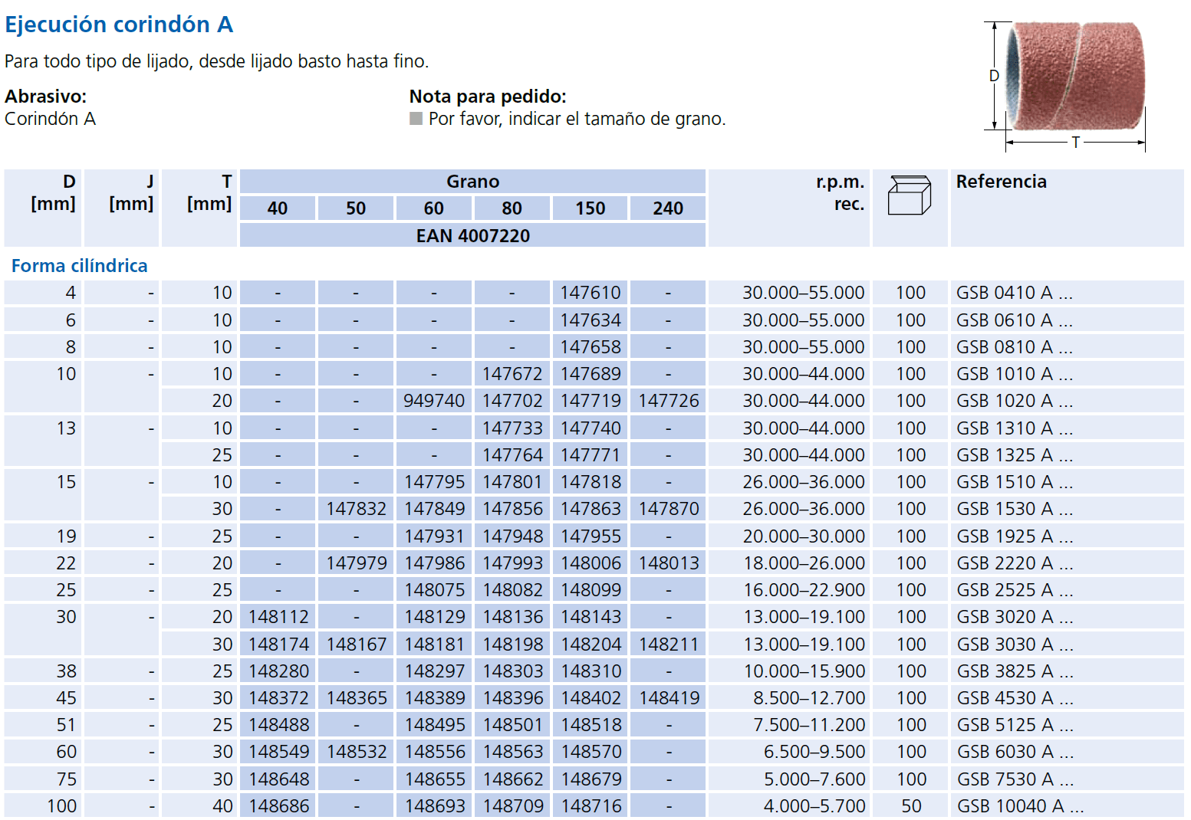This screenshot has height=820, width=1191.
Task: Click reference GSB 2220 A
Action: point(1014,563)
